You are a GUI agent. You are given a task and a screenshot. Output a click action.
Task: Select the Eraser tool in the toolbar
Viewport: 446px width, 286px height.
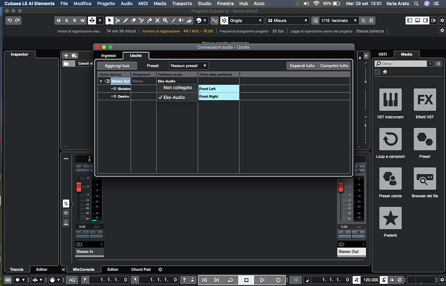[x=134, y=20]
